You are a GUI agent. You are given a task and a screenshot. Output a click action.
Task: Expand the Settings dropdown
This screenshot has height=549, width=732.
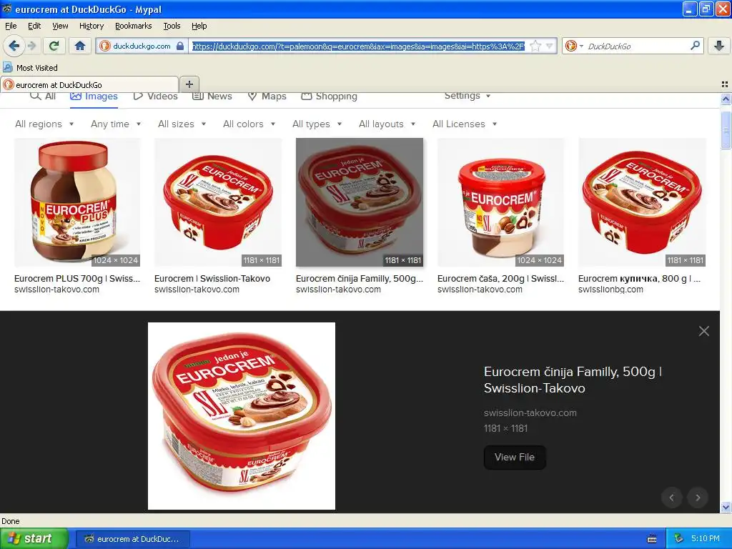coord(468,96)
